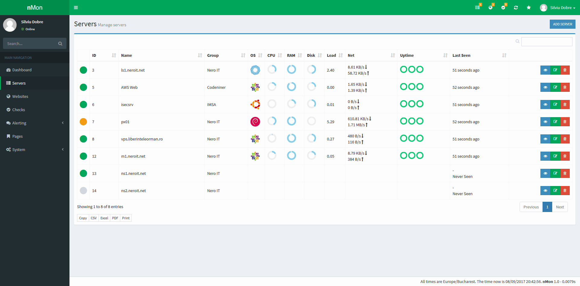Open the checks notification icon in header

click(503, 8)
